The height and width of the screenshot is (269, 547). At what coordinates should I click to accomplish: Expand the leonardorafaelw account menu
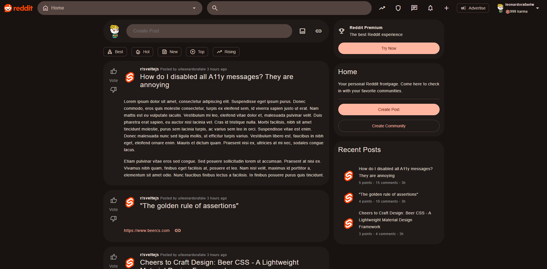538,8
